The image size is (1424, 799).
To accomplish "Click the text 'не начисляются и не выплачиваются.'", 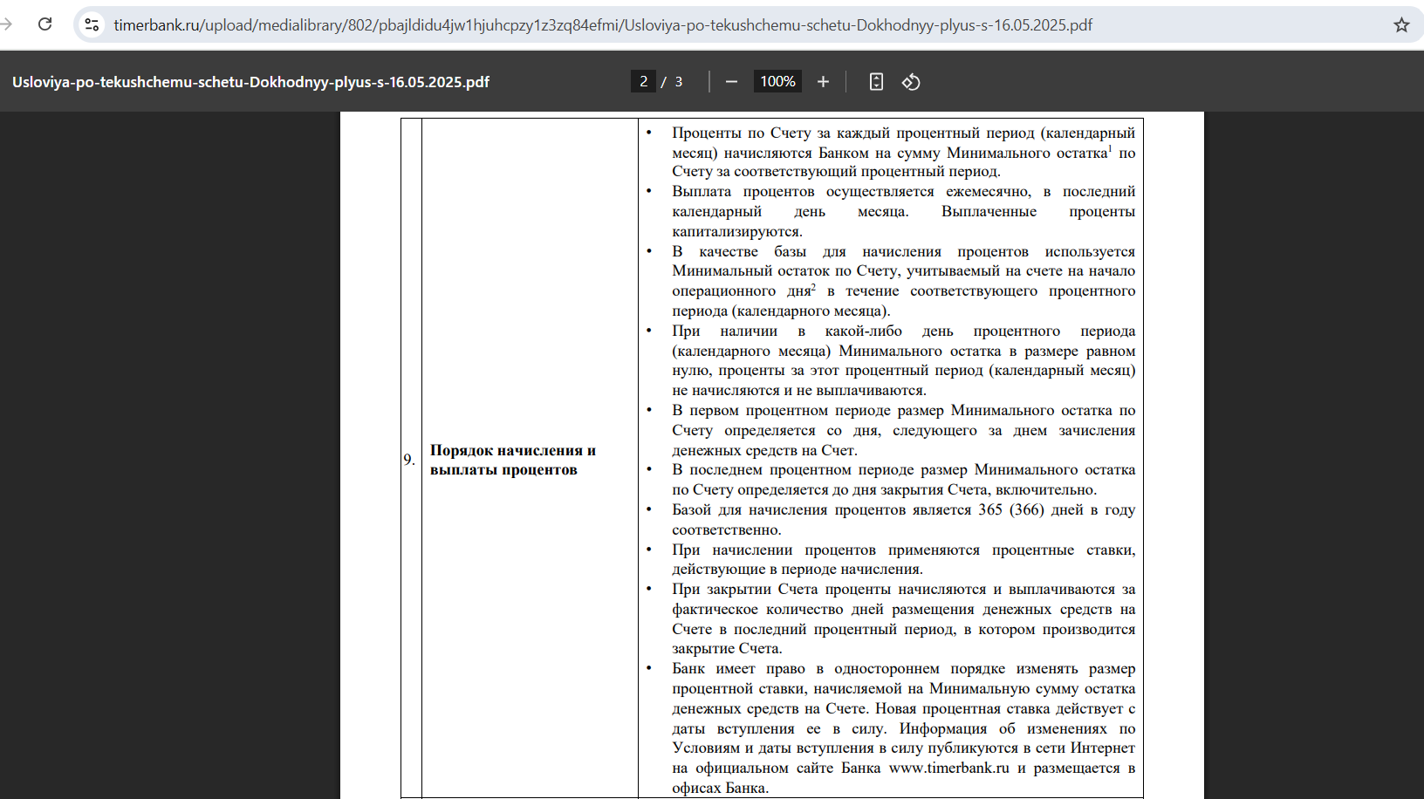I will pyautogui.click(x=799, y=390).
